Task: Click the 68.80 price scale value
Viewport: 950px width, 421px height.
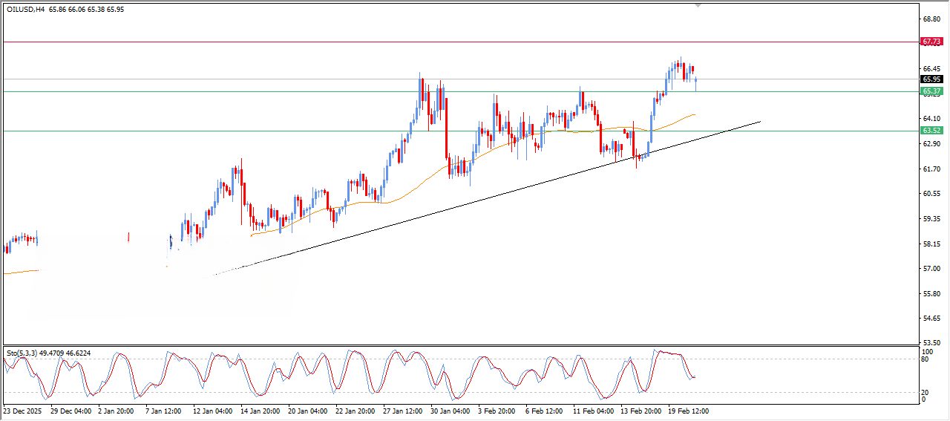Action: pyautogui.click(x=931, y=19)
